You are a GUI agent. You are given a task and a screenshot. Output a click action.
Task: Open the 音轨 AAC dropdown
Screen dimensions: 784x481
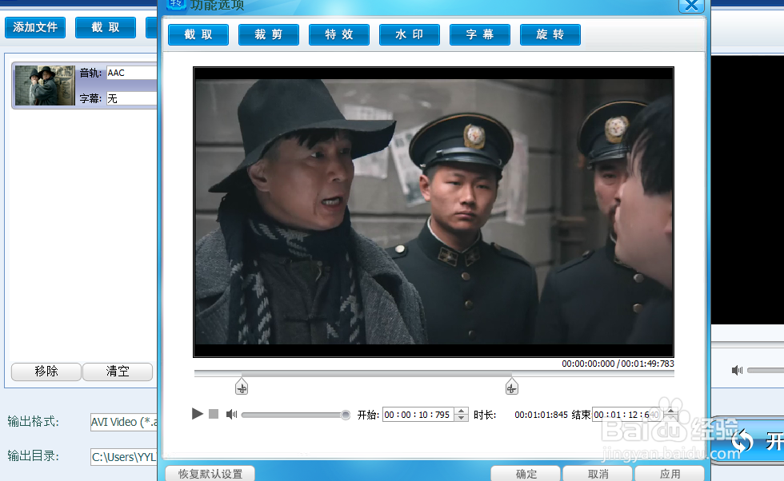[x=132, y=73]
